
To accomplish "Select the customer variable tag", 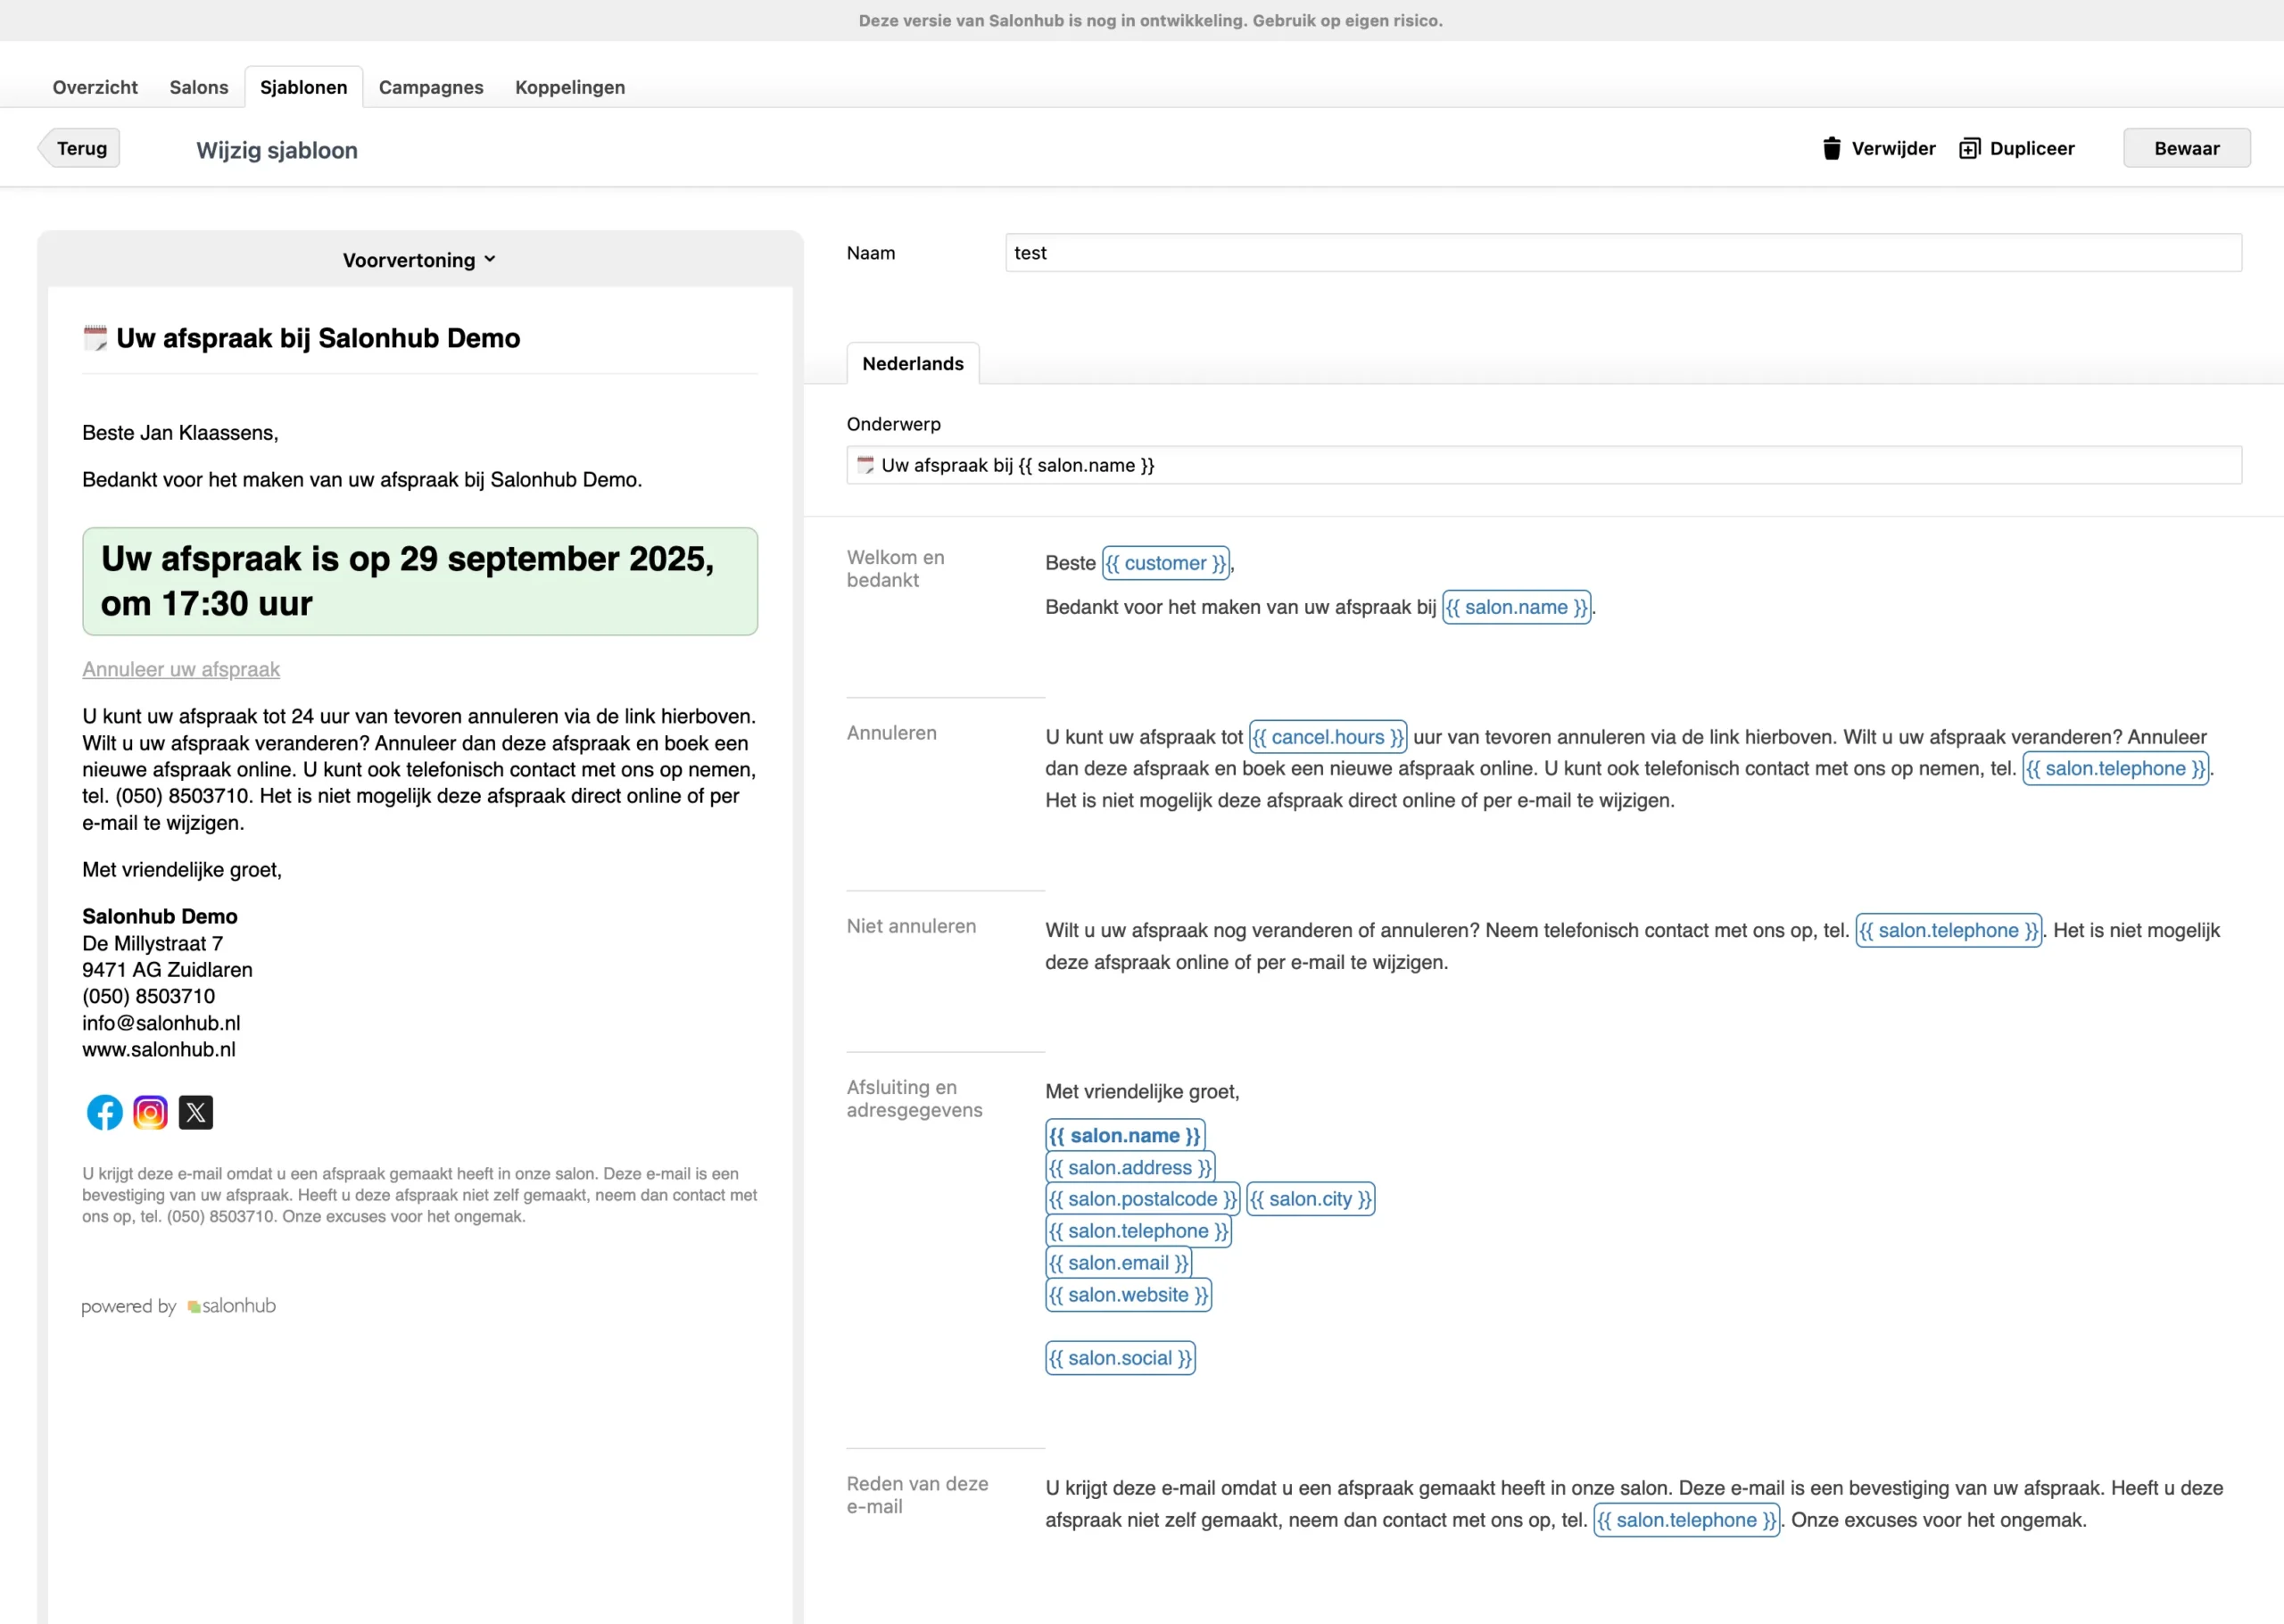I will (1165, 563).
